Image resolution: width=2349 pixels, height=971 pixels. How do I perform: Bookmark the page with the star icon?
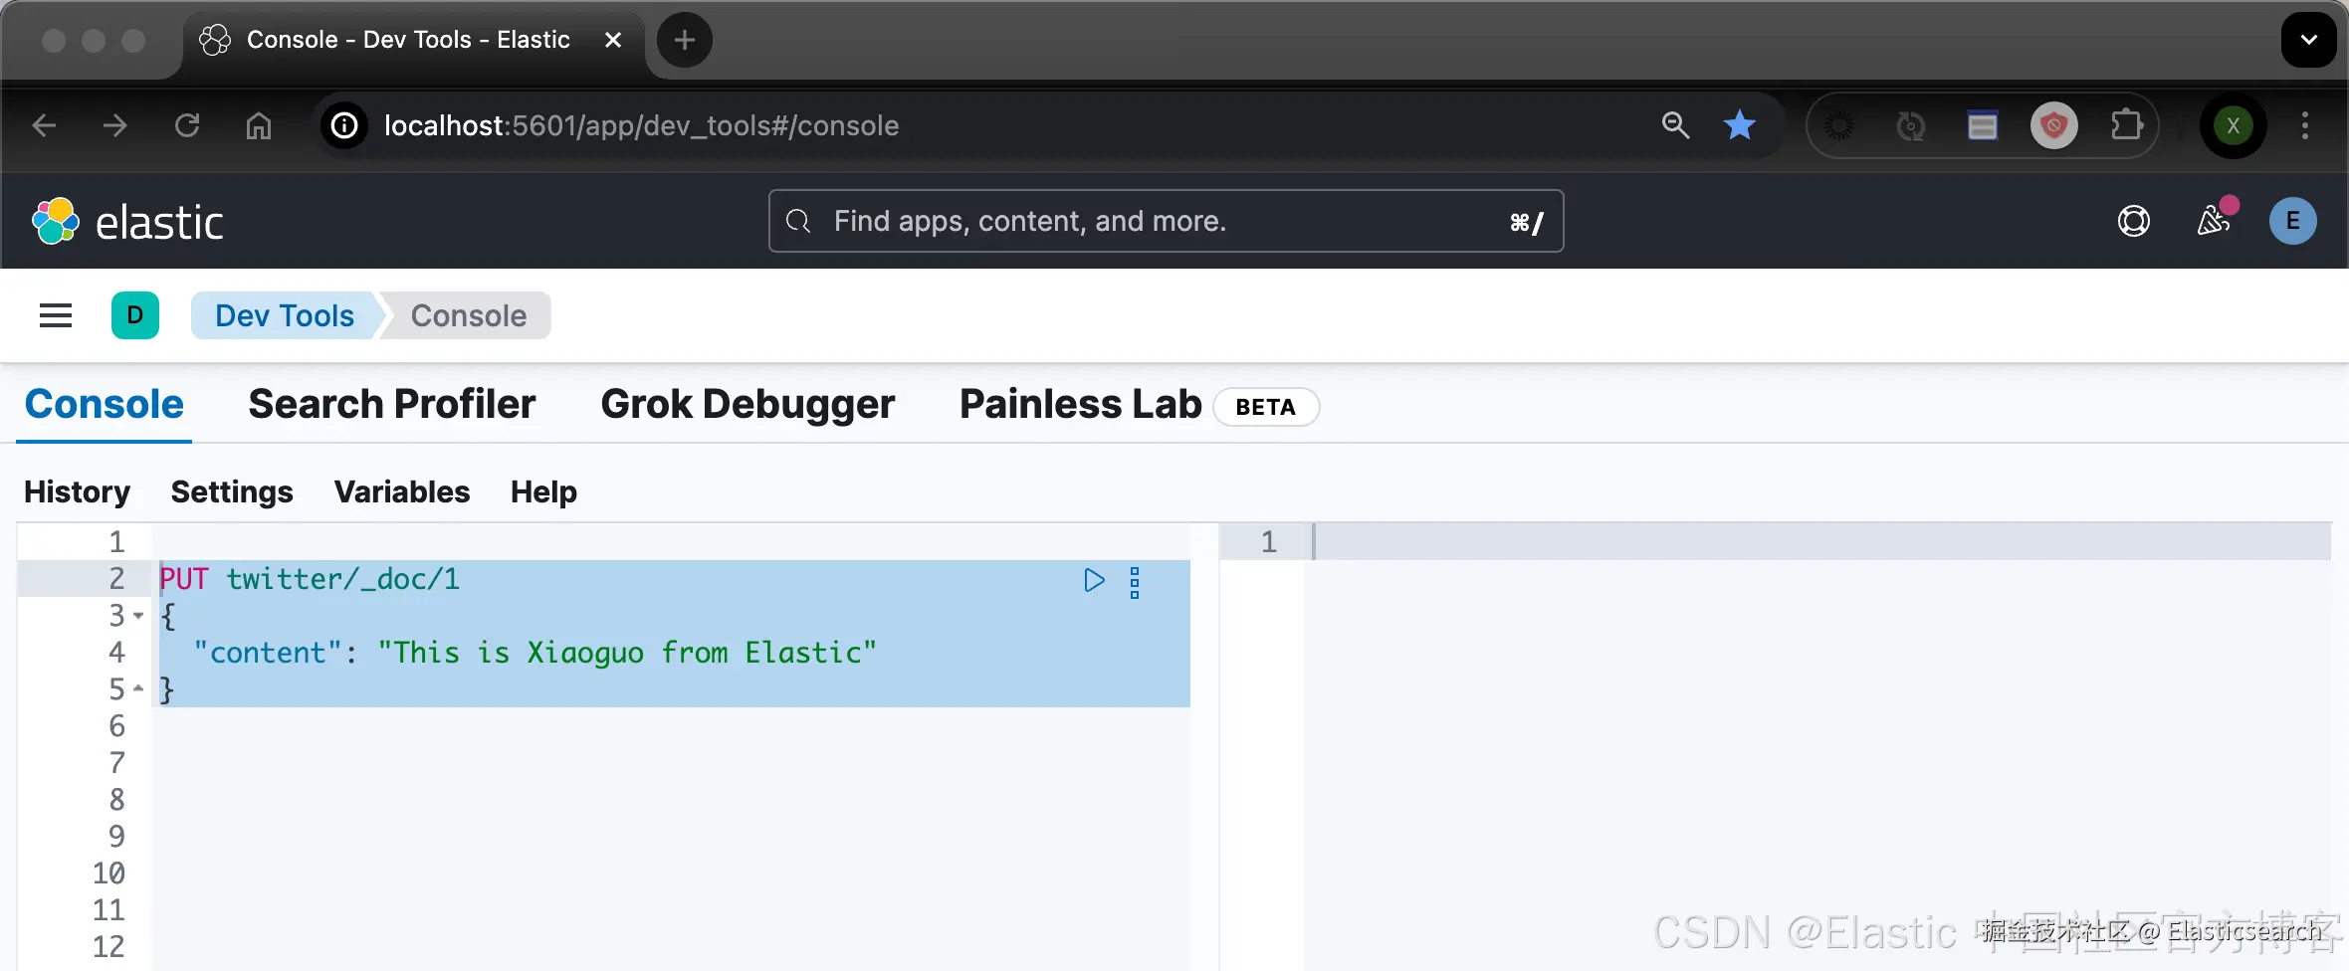point(1739,125)
